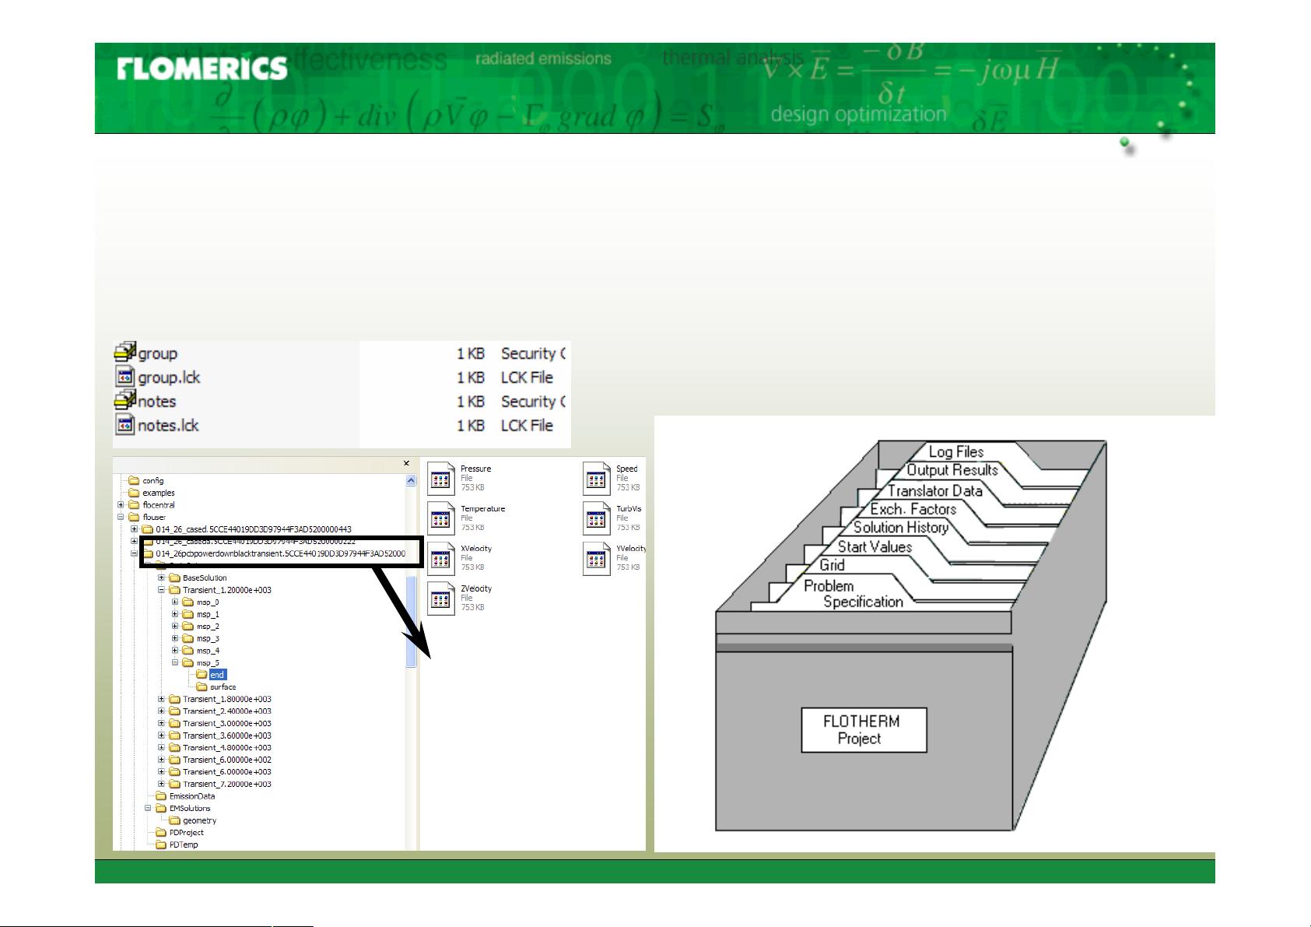Click the group.lck file name
Viewport: 1311px width, 927px height.
169,377
